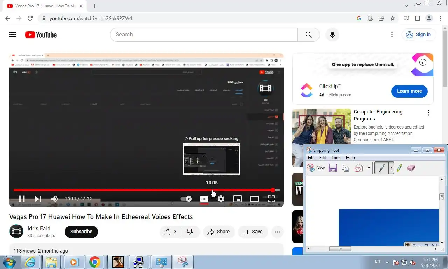The image size is (448, 269).
Task: Dislike the video
Action: [x=190, y=232]
